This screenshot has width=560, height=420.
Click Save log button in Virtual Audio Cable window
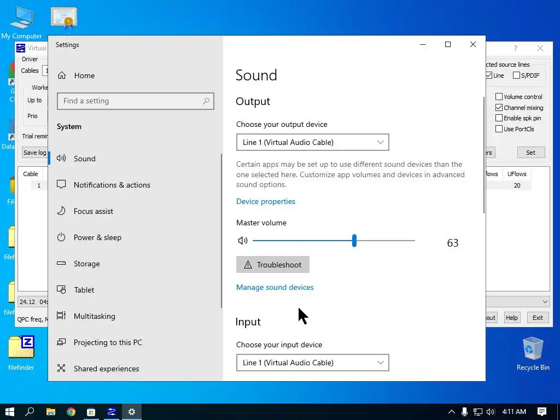point(34,153)
